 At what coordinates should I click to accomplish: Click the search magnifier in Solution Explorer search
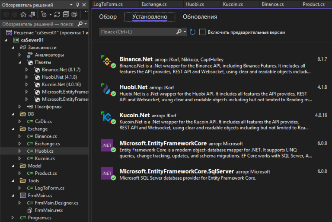pyautogui.click(x=80, y=24)
